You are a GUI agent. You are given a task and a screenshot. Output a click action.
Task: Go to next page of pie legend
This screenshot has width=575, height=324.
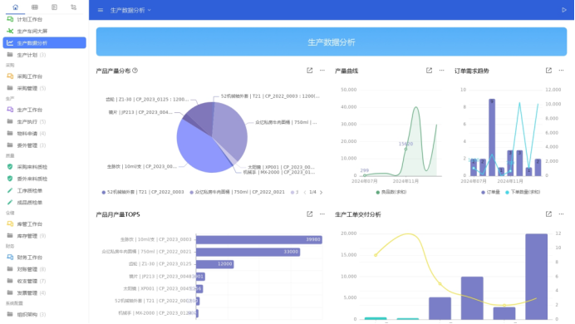click(x=322, y=192)
